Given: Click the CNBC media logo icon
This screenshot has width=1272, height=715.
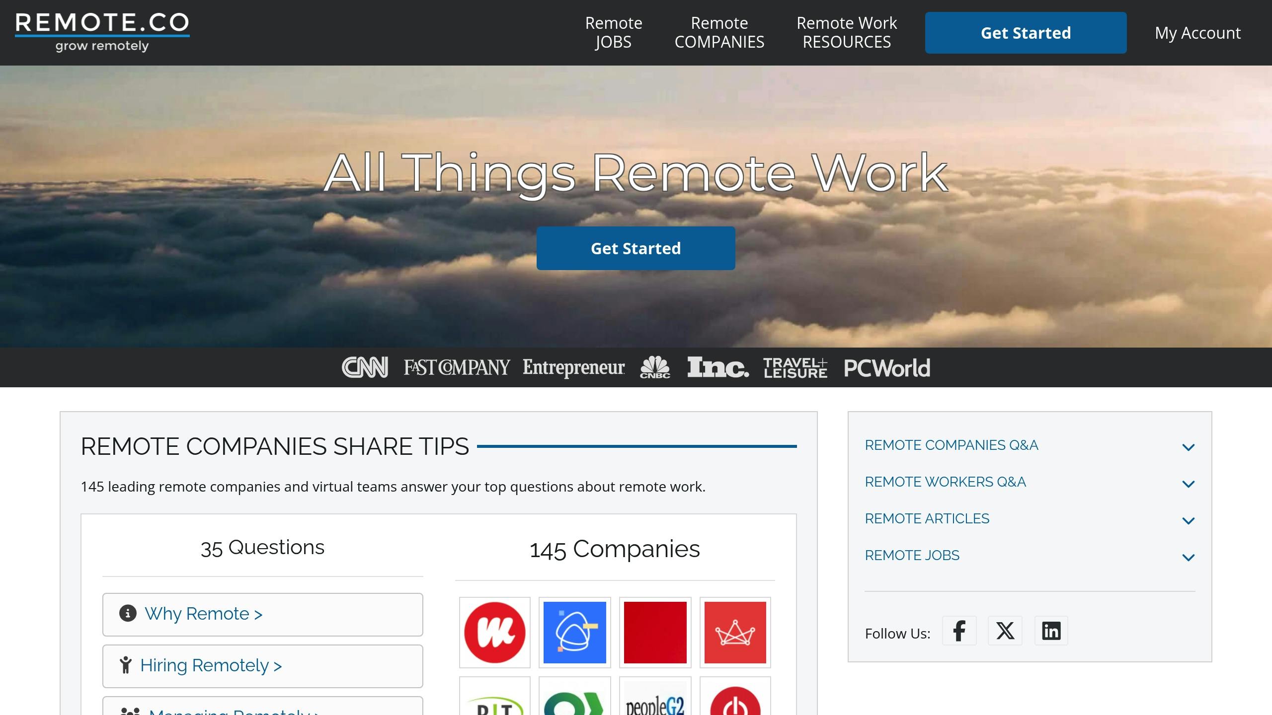Looking at the screenshot, I should pyautogui.click(x=654, y=367).
